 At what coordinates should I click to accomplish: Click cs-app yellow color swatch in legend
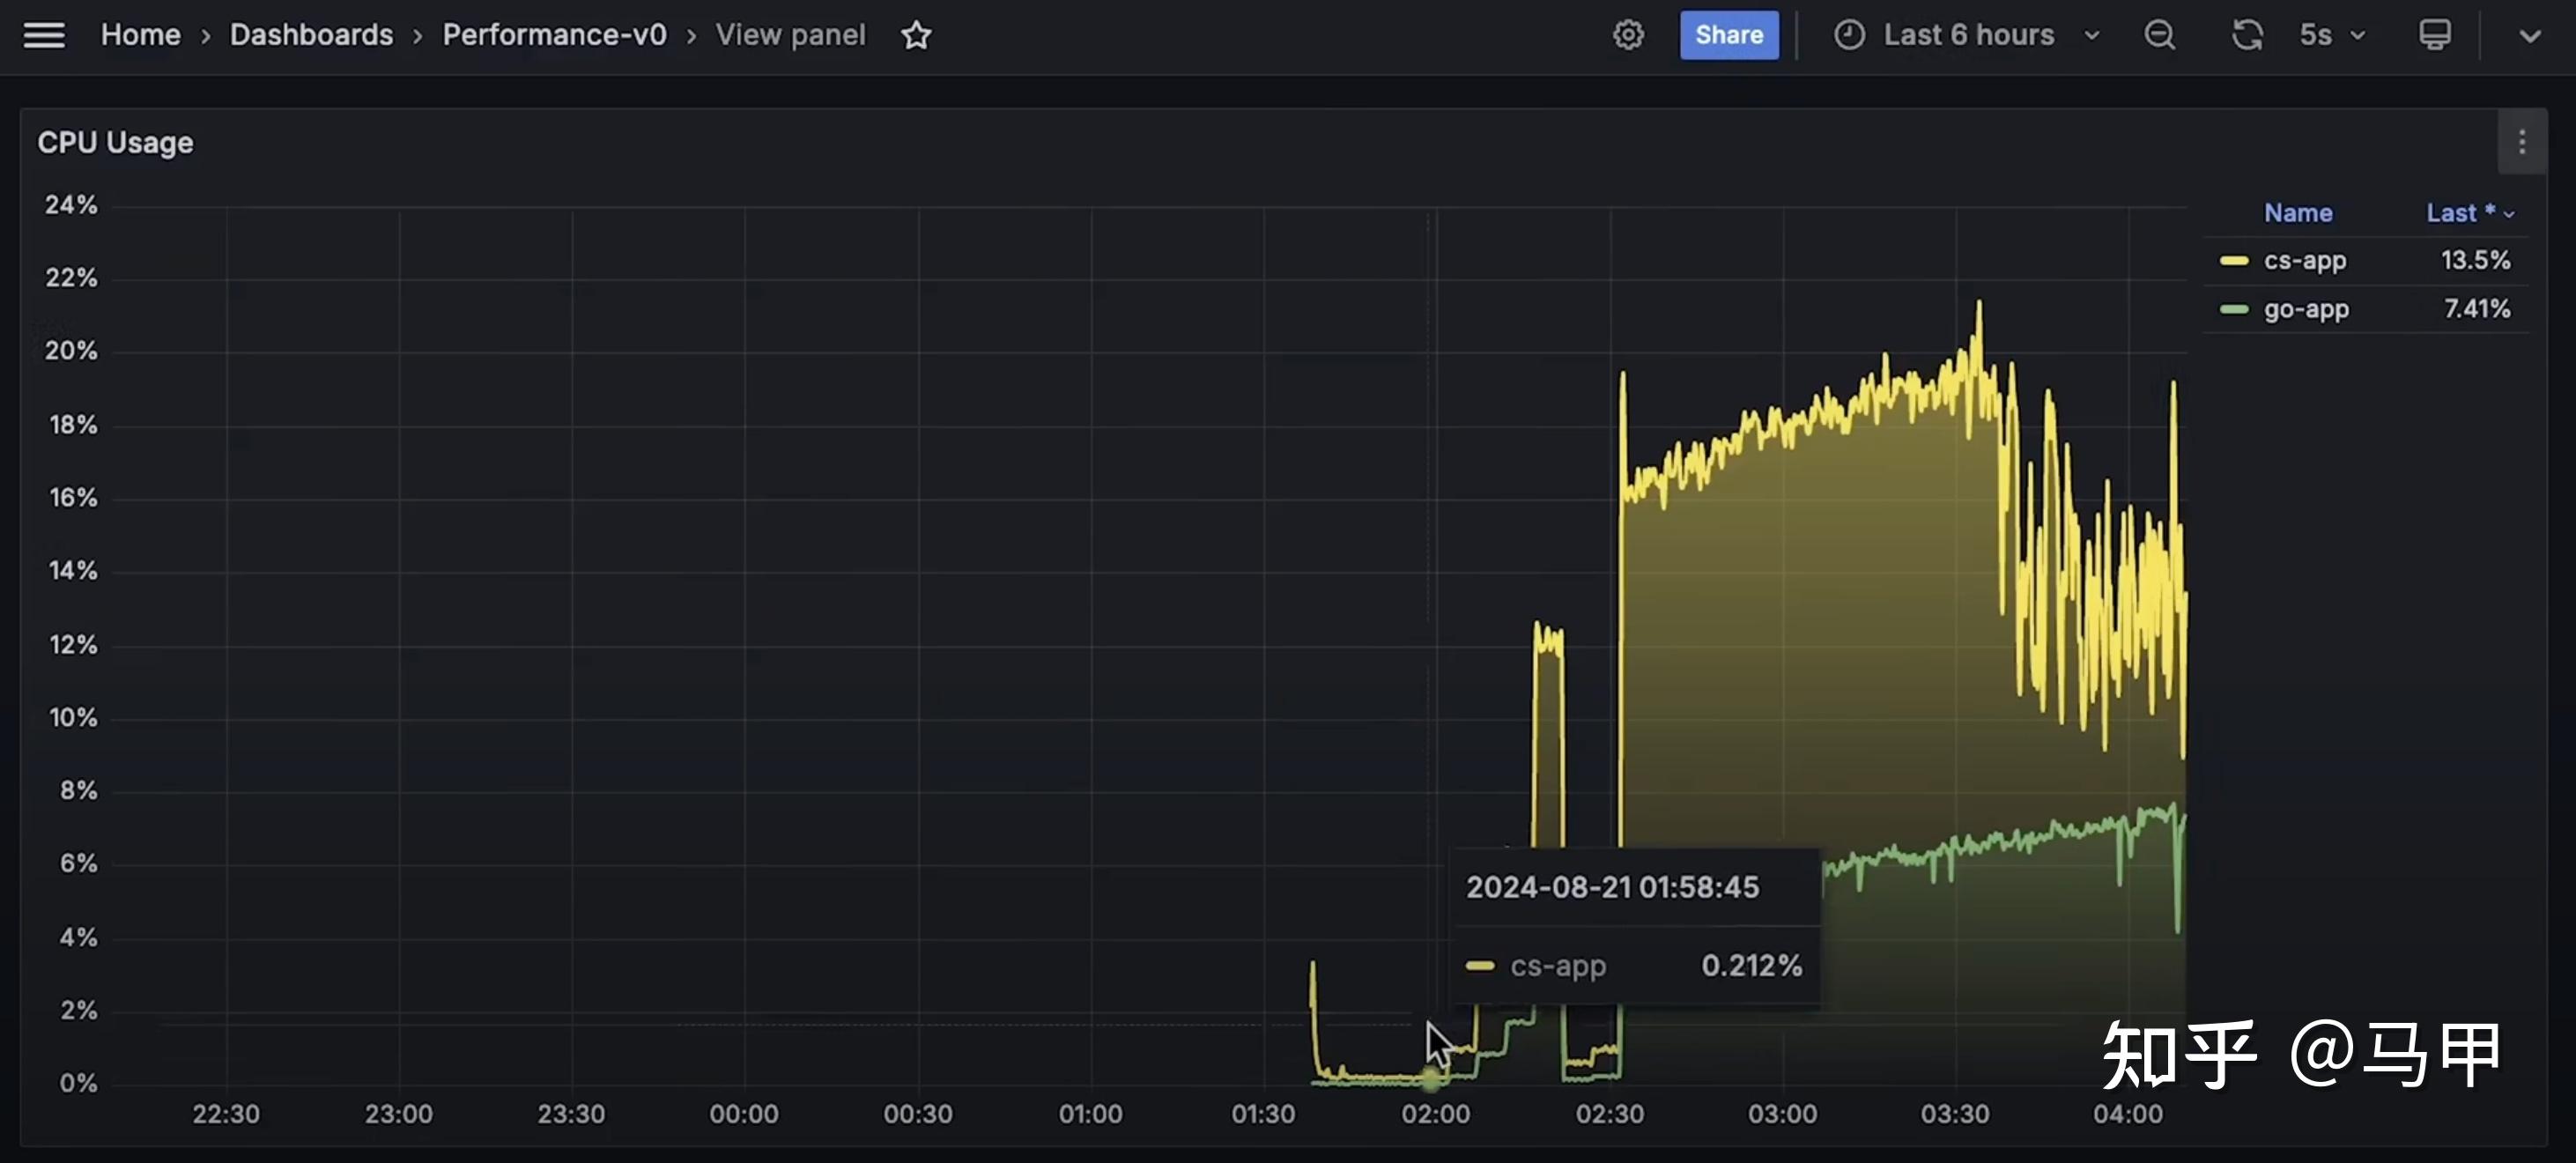click(2234, 261)
